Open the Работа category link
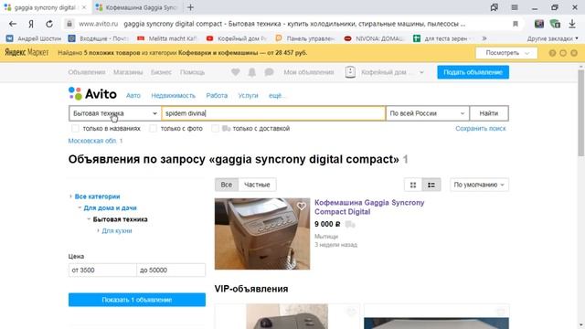Image resolution: width=585 pixels, height=329 pixels. point(217,96)
